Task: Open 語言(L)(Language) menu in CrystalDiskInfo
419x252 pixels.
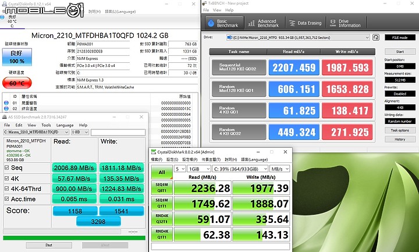Action: 120,12
